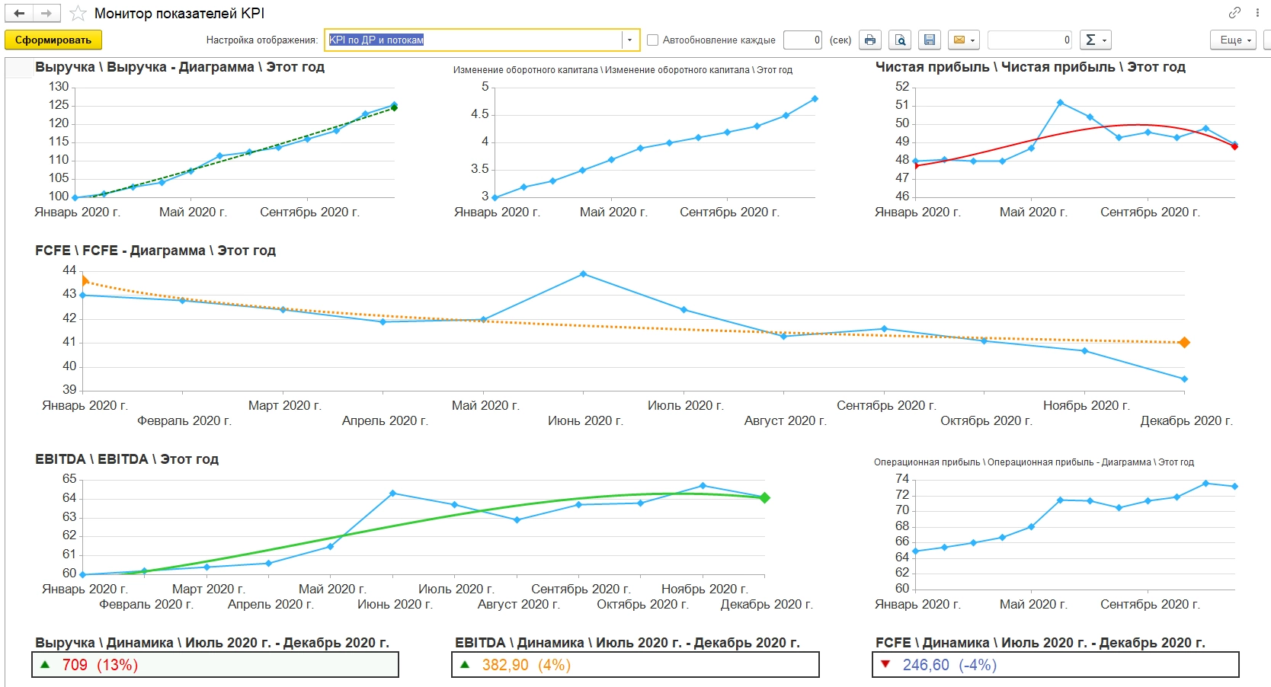Add page to favorites with star icon
Screen dimensions: 1271x687
[x=78, y=14]
